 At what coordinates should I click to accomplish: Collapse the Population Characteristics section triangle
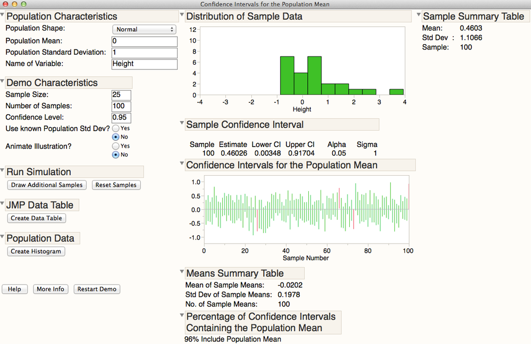tap(3, 15)
